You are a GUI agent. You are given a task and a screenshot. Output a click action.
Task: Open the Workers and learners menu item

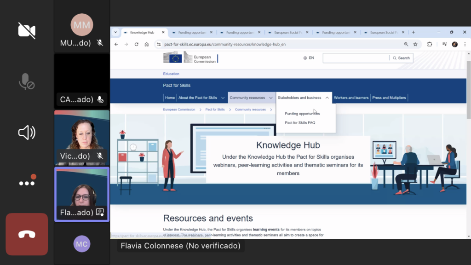pos(351,98)
